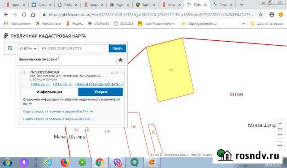Bookmark this page with star icon
This screenshot has height=168, width=287.
click(x=261, y=15)
